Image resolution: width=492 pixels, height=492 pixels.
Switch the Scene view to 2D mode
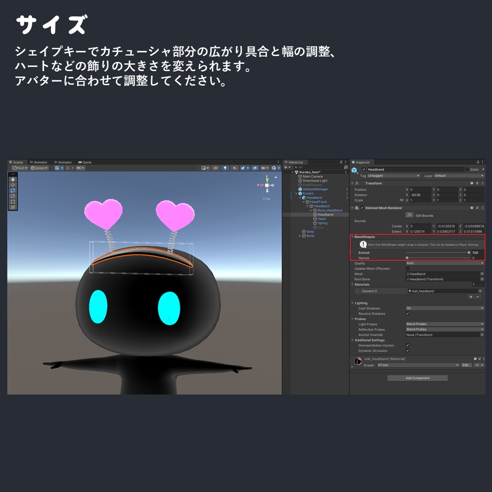[x=216, y=168]
